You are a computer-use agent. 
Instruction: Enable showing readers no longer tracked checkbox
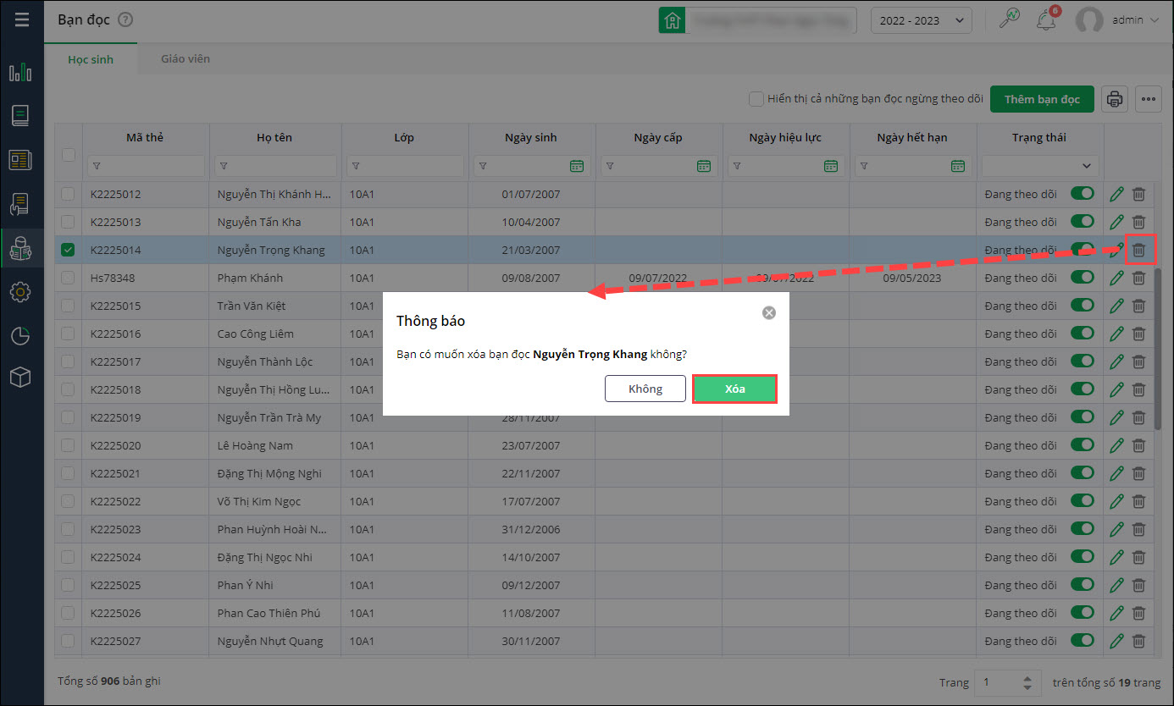coord(756,99)
